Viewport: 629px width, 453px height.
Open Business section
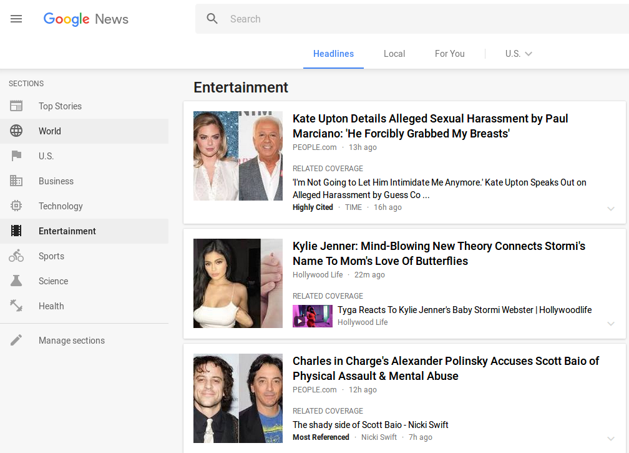pos(84,181)
